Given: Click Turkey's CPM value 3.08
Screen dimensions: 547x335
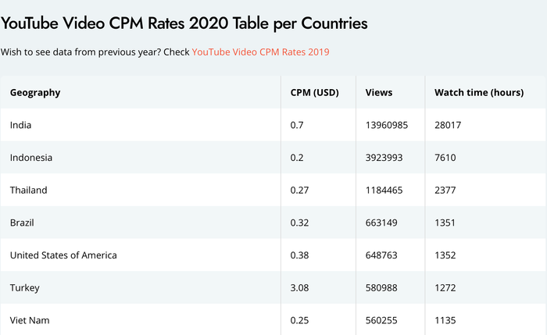Looking at the screenshot, I should (x=300, y=288).
